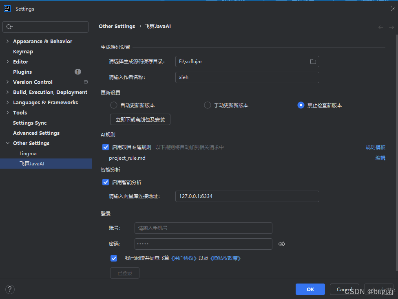
Task: Toggle the 启用智能分析 checkbox
Action: pos(106,182)
